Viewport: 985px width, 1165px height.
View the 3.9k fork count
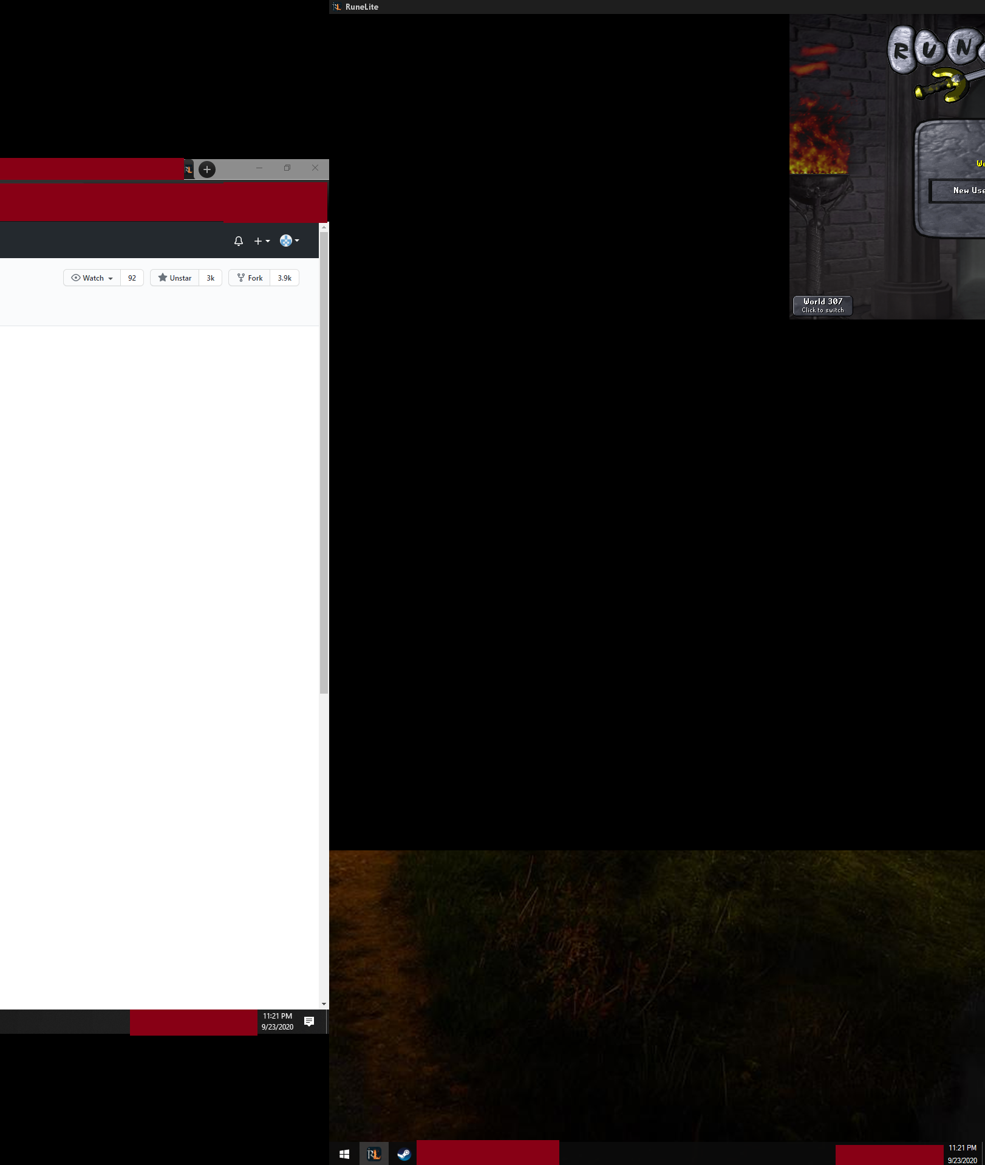(284, 278)
